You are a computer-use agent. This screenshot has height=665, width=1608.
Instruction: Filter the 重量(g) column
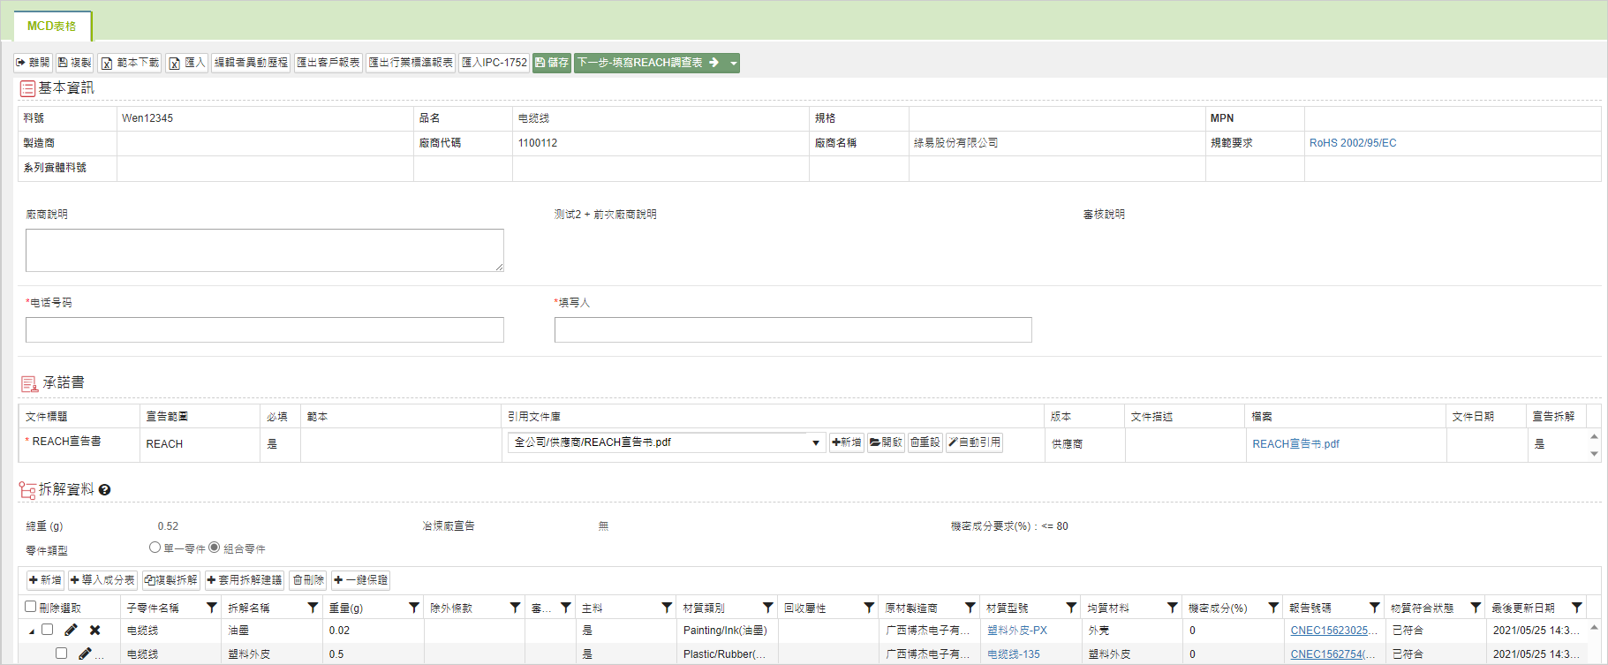pos(414,608)
